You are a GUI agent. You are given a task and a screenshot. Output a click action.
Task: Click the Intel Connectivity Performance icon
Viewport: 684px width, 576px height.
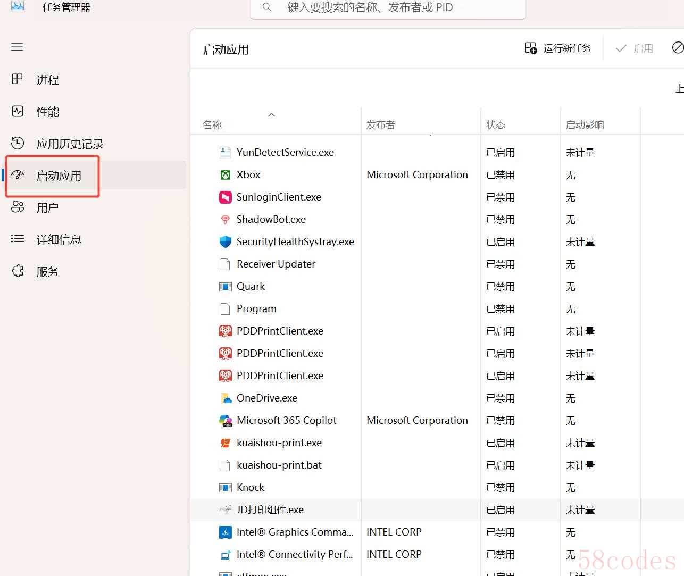click(226, 555)
